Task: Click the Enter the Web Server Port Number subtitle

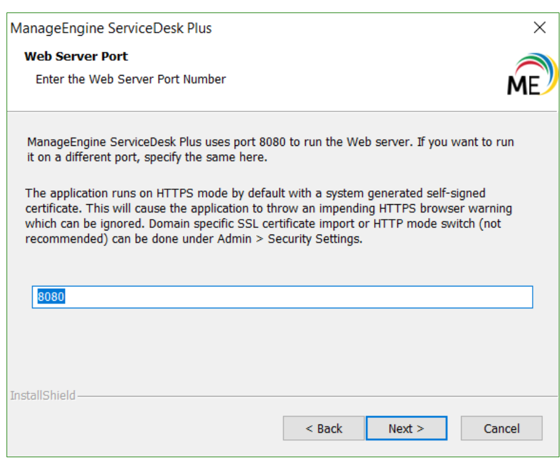Action: [130, 79]
